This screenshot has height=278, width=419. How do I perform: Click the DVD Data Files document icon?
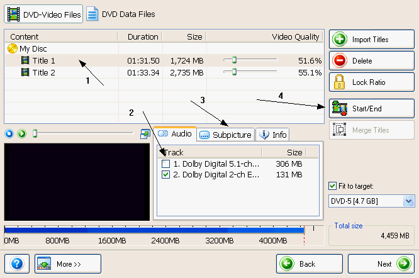(x=92, y=14)
